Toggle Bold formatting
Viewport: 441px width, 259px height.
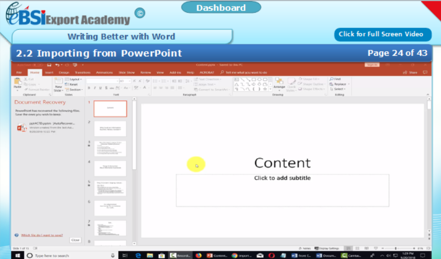click(89, 88)
